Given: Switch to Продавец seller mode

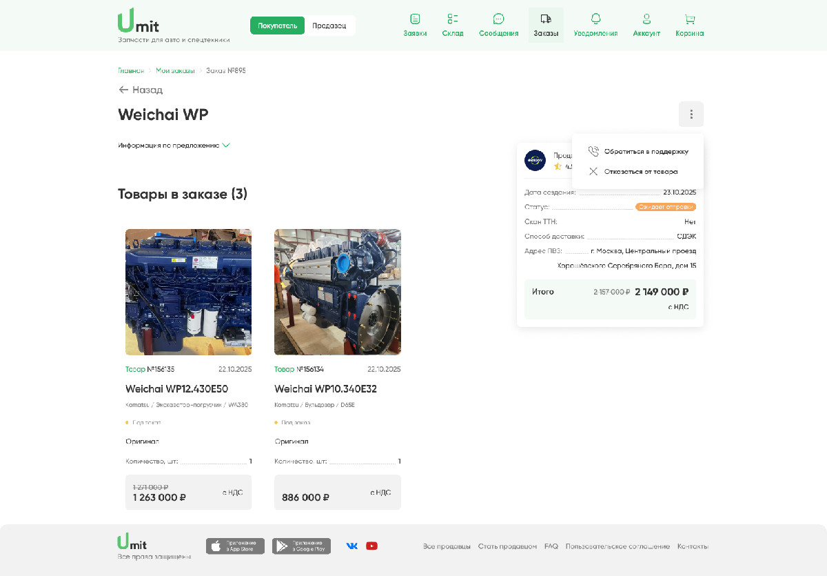Looking at the screenshot, I should [x=329, y=26].
